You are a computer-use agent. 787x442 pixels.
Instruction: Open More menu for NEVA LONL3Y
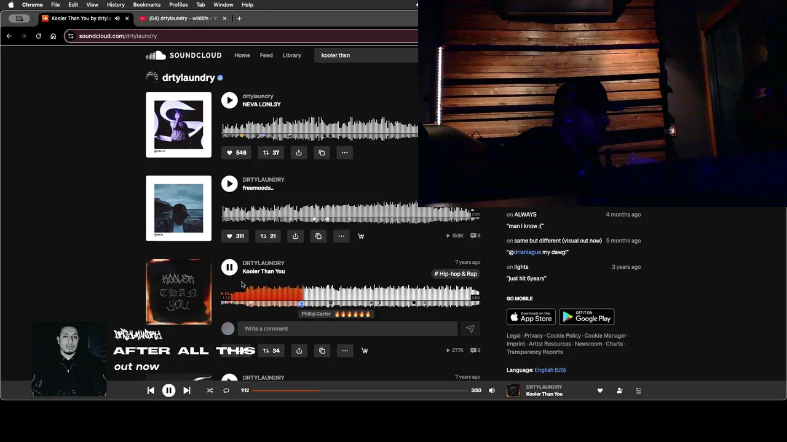[x=344, y=153]
